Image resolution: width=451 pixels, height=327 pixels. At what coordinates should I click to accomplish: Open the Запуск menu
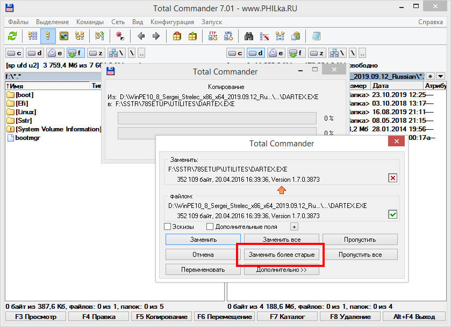[212, 22]
